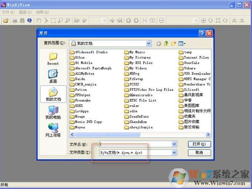
Task: Expand the 文件名 filename dropdown arrow
Action: (x=174, y=144)
